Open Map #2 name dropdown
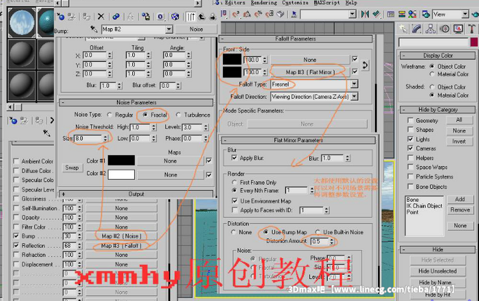The height and width of the screenshot is (301, 479). (169, 29)
